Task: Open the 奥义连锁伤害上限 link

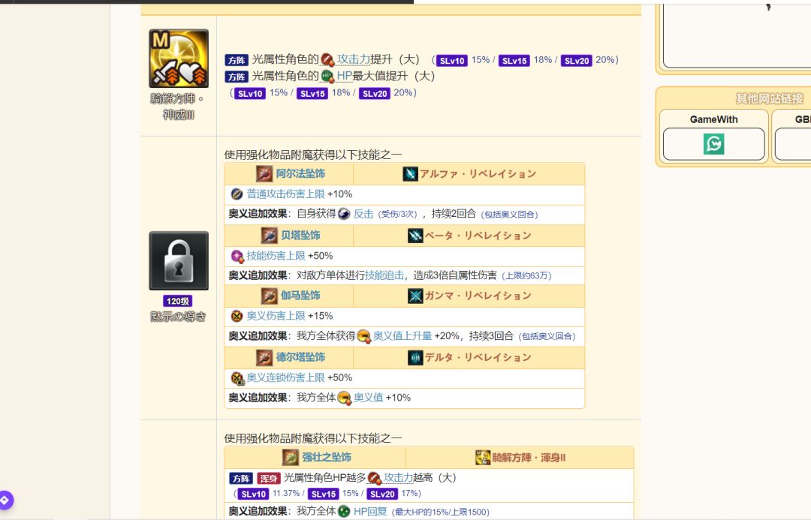Action: point(285,378)
